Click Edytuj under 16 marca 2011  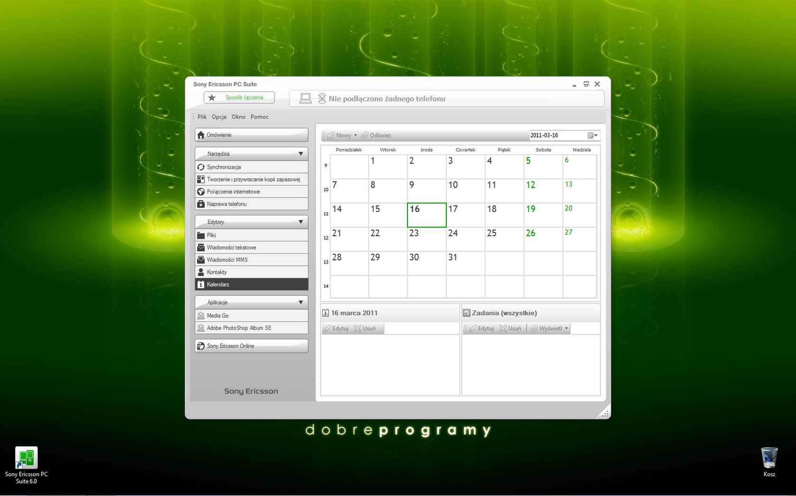pos(336,328)
